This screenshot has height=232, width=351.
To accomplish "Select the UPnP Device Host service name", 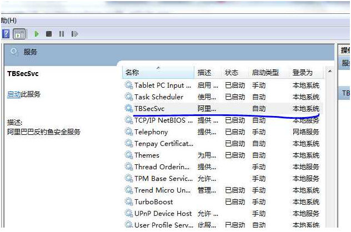I will click(163, 214).
